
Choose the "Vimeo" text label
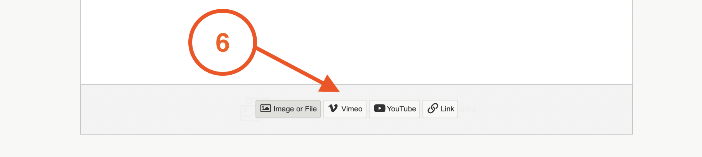[351, 109]
